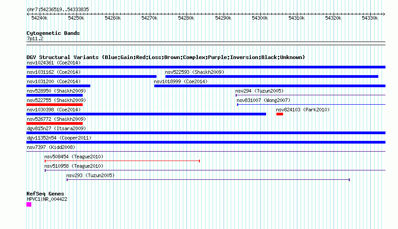Select the nsv1030398 (Coe2014) blue bar

click(x=146, y=114)
